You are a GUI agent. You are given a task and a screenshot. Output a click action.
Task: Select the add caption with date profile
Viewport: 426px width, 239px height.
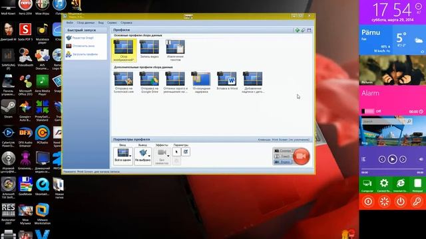pos(253,82)
